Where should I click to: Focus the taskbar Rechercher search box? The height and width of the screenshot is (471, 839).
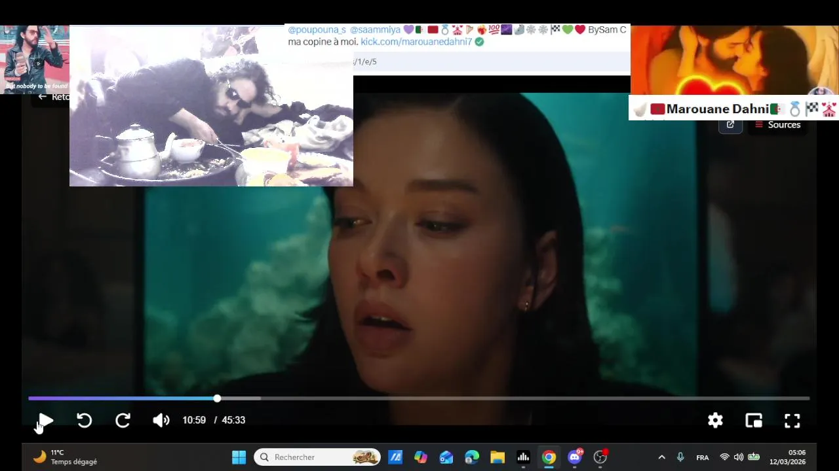pos(318,457)
